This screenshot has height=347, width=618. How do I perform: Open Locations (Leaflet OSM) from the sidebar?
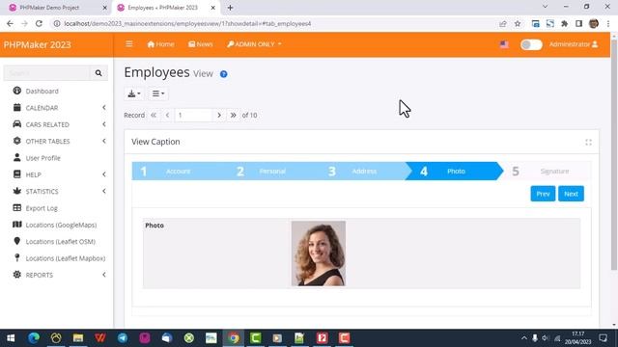click(x=60, y=242)
